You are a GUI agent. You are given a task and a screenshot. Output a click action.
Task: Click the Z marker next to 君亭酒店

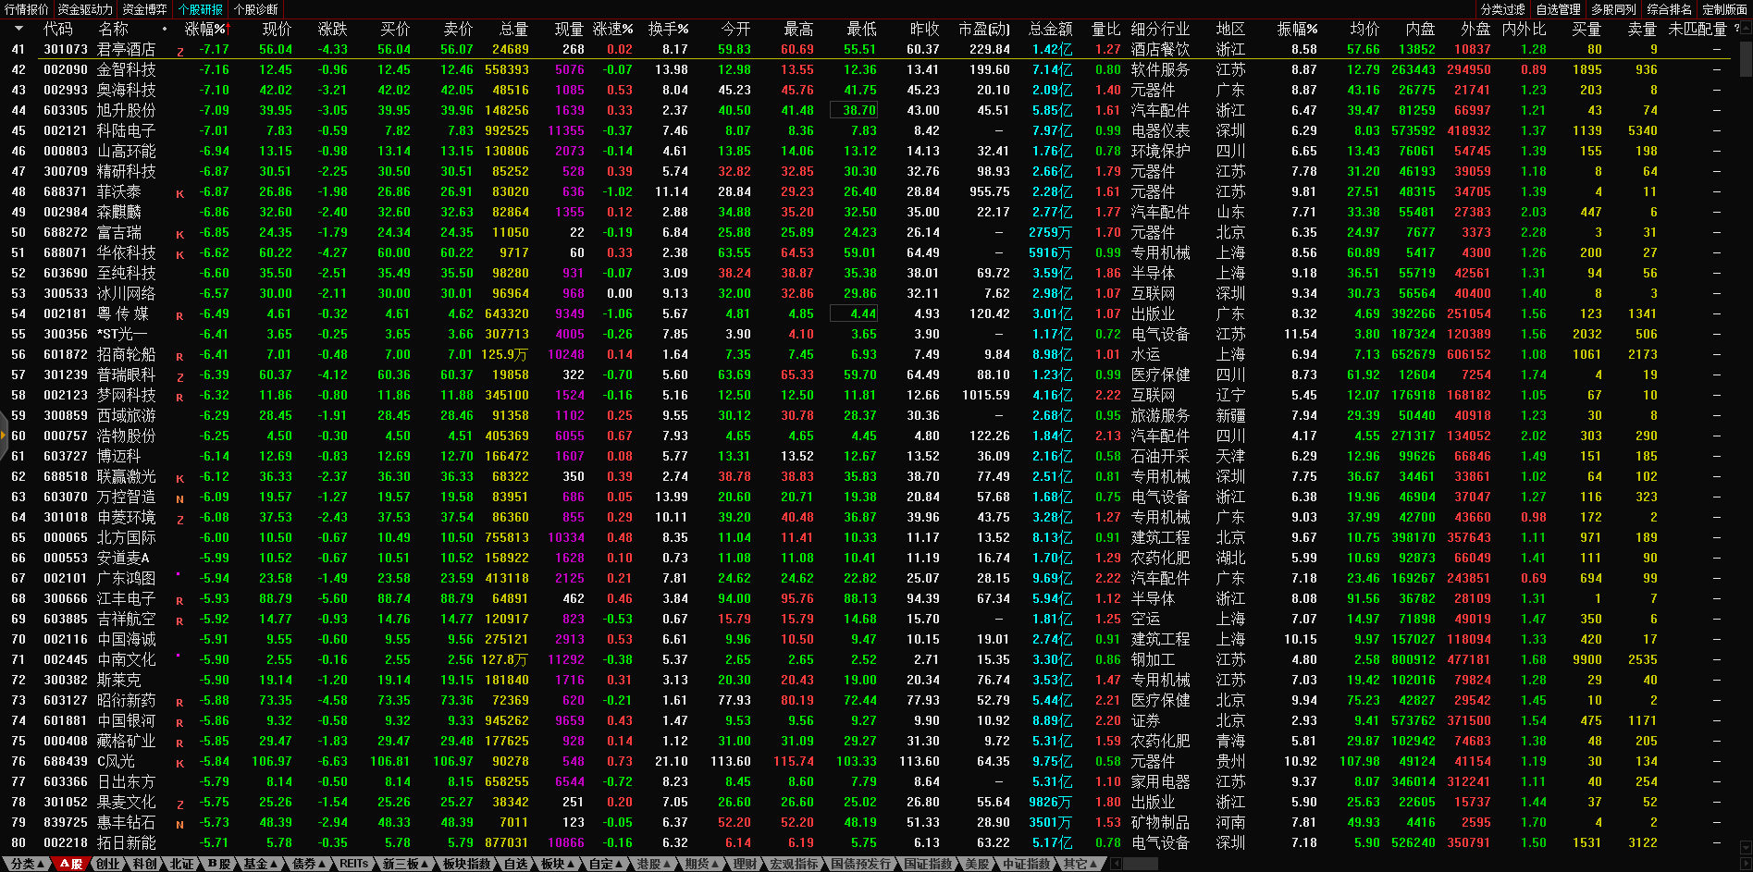179,51
